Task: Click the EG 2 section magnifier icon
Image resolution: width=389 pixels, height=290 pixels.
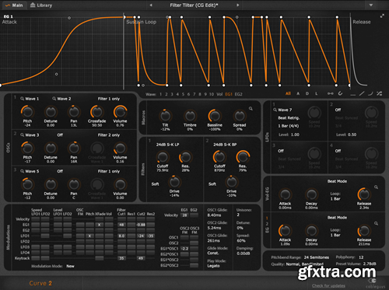Action: click(376, 223)
